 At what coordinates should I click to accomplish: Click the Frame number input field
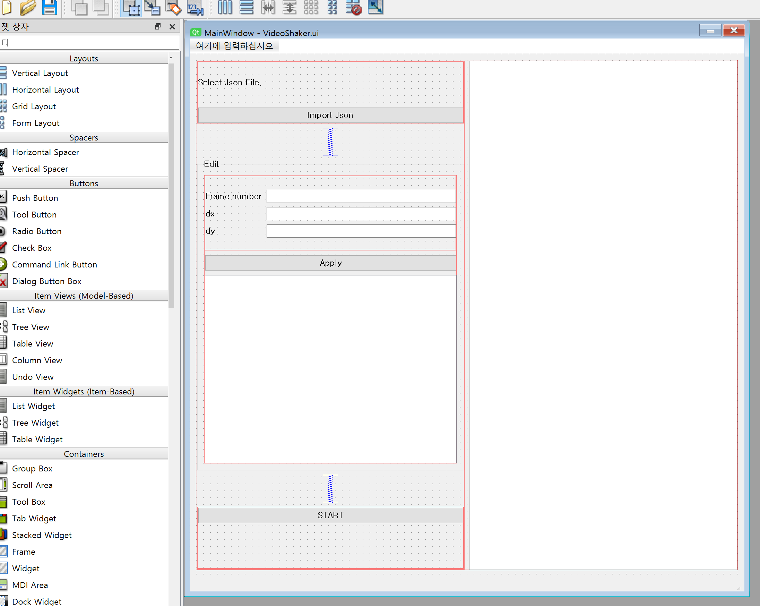361,196
